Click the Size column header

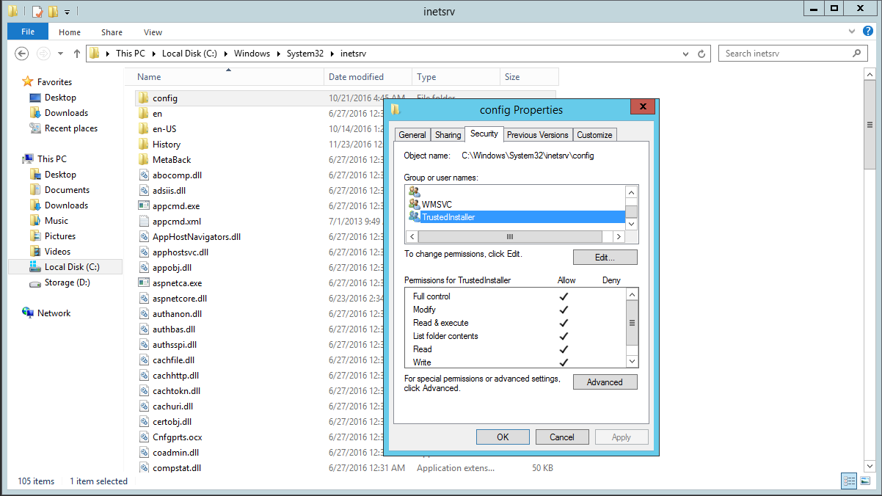point(529,77)
